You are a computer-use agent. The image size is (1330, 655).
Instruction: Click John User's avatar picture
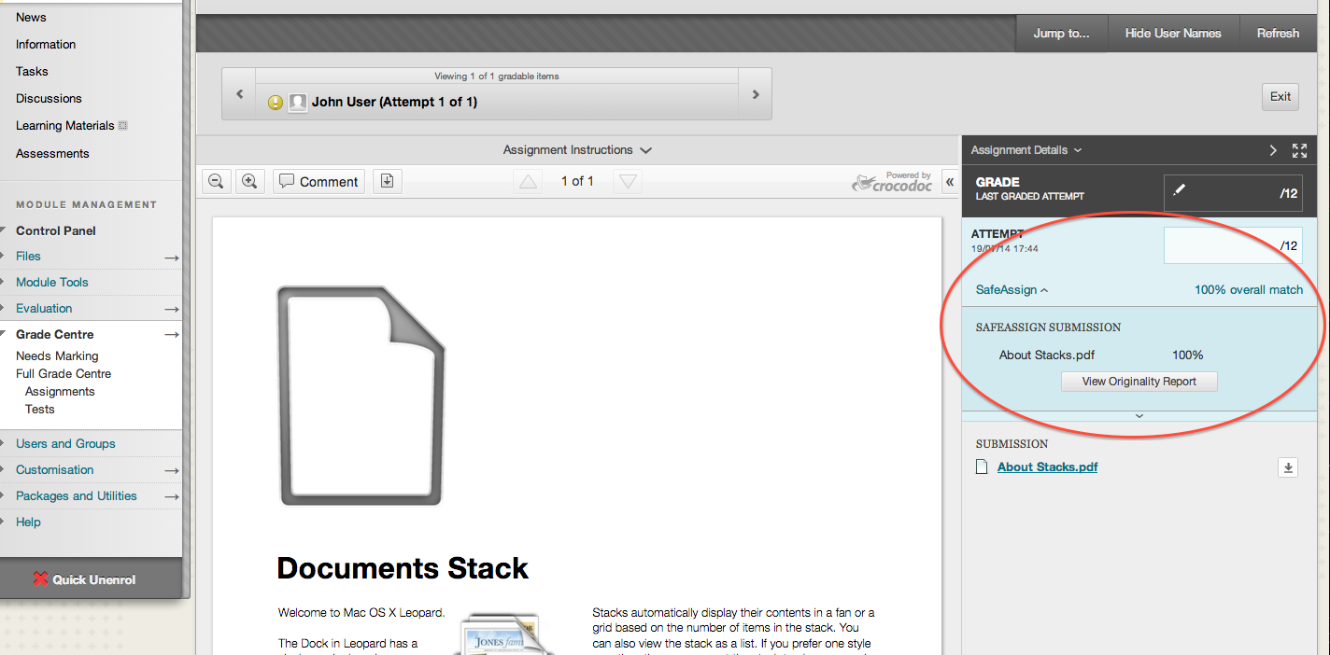(298, 103)
